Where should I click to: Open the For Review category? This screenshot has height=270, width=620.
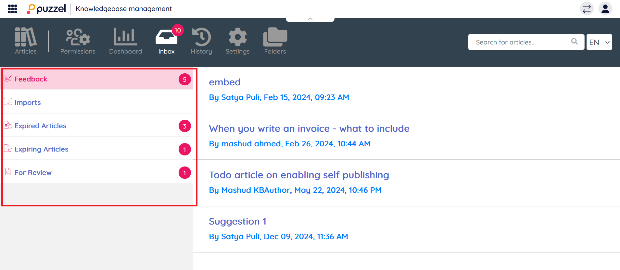[33, 173]
